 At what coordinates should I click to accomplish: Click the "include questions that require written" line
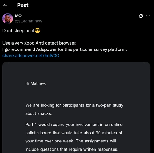72,149
